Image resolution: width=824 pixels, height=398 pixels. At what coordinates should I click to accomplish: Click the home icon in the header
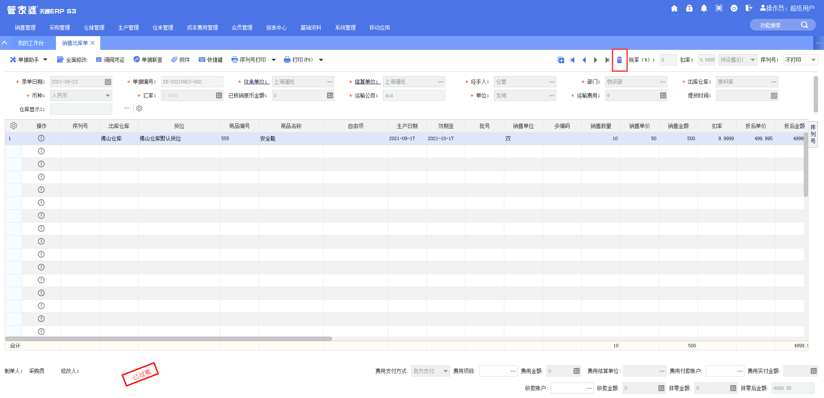(x=674, y=8)
